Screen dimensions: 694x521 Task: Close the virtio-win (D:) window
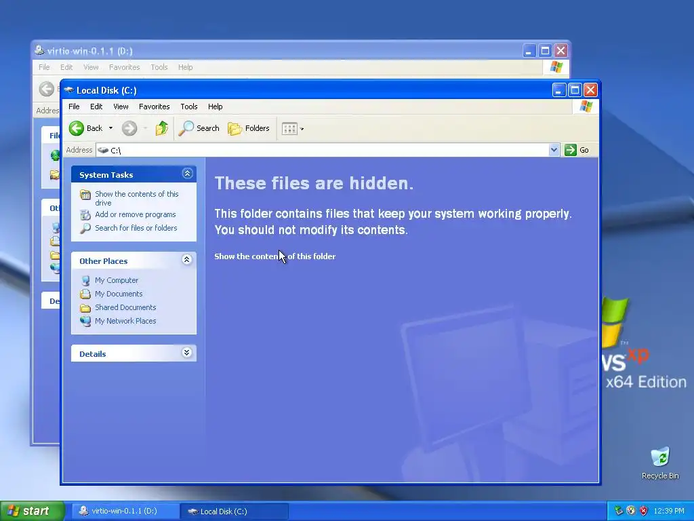[560, 51]
